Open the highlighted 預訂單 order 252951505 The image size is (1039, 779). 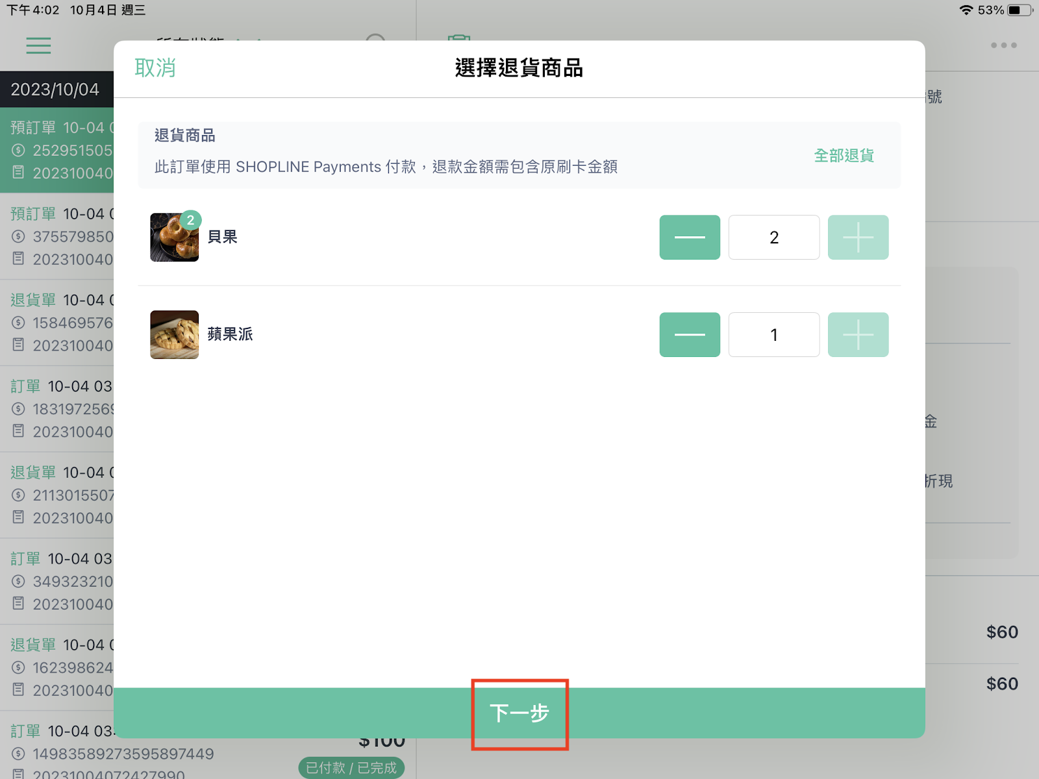tap(57, 150)
